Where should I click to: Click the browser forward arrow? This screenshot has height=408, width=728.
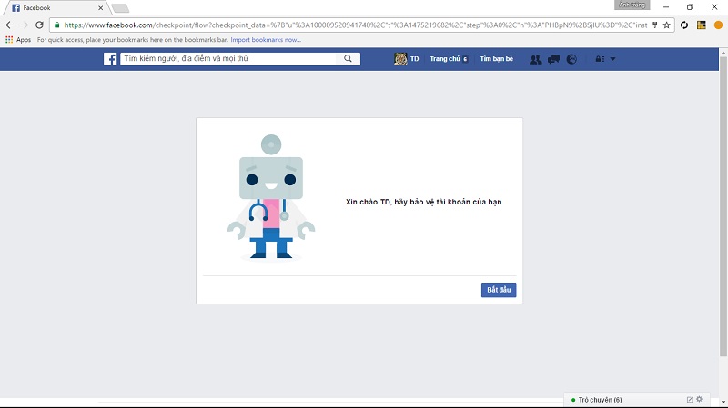click(25, 25)
